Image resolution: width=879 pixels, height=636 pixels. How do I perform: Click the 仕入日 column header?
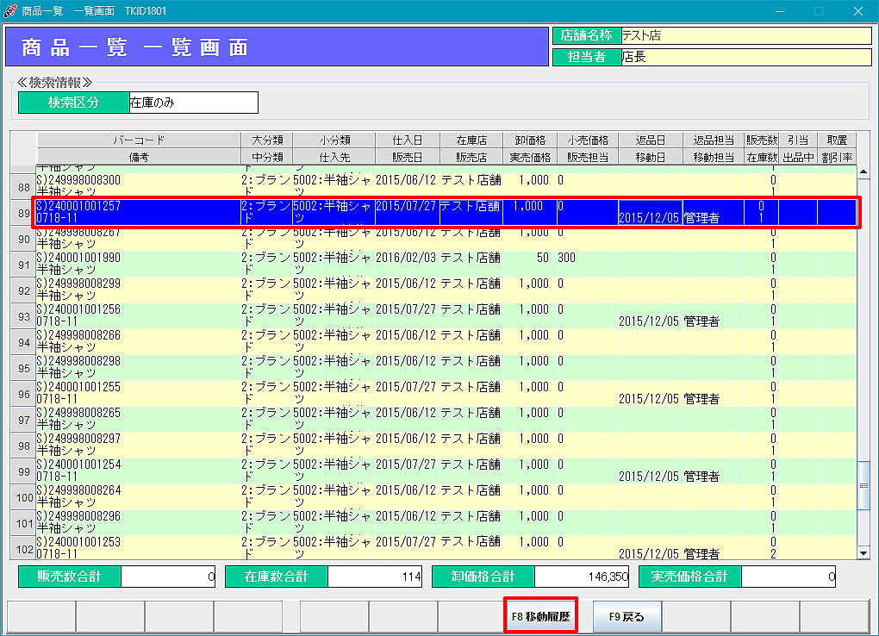click(x=407, y=140)
